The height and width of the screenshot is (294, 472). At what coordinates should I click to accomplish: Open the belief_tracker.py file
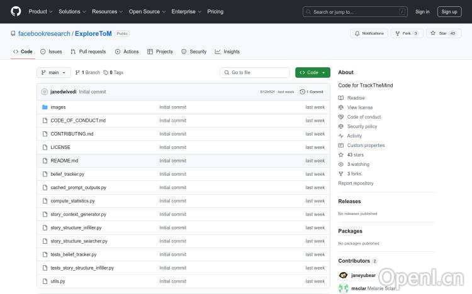67,174
